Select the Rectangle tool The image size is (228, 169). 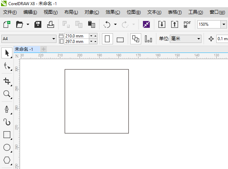pos(7,135)
